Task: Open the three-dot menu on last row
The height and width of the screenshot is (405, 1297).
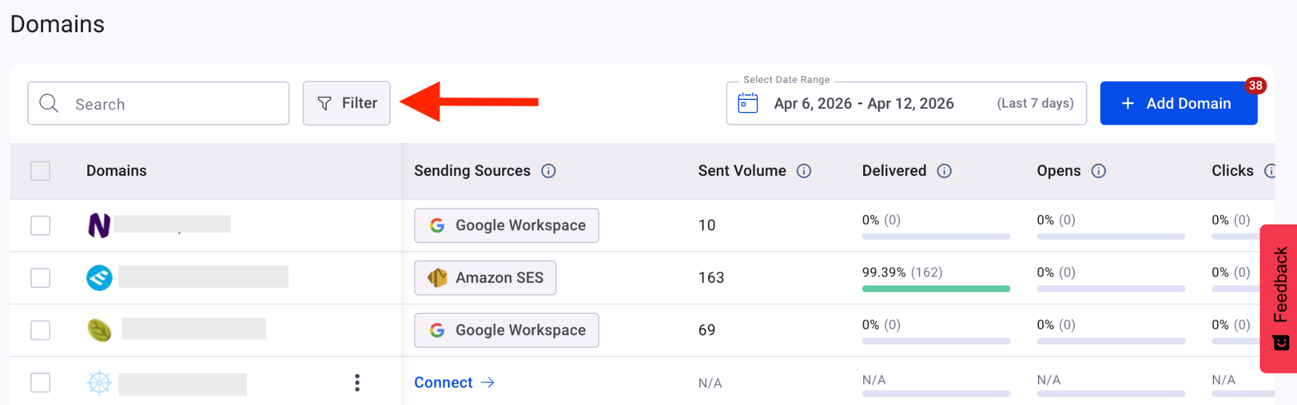Action: (x=357, y=383)
